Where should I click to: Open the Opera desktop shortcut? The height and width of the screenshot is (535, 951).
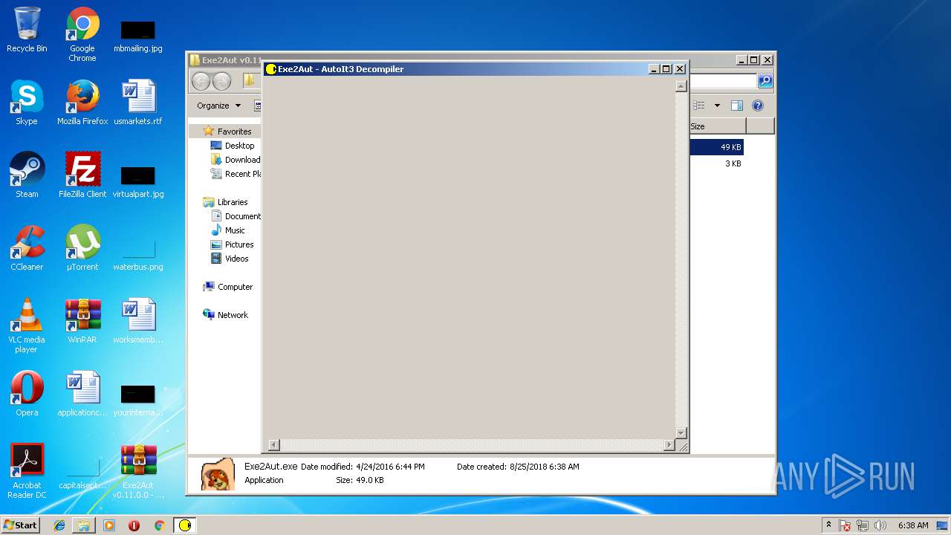click(27, 394)
